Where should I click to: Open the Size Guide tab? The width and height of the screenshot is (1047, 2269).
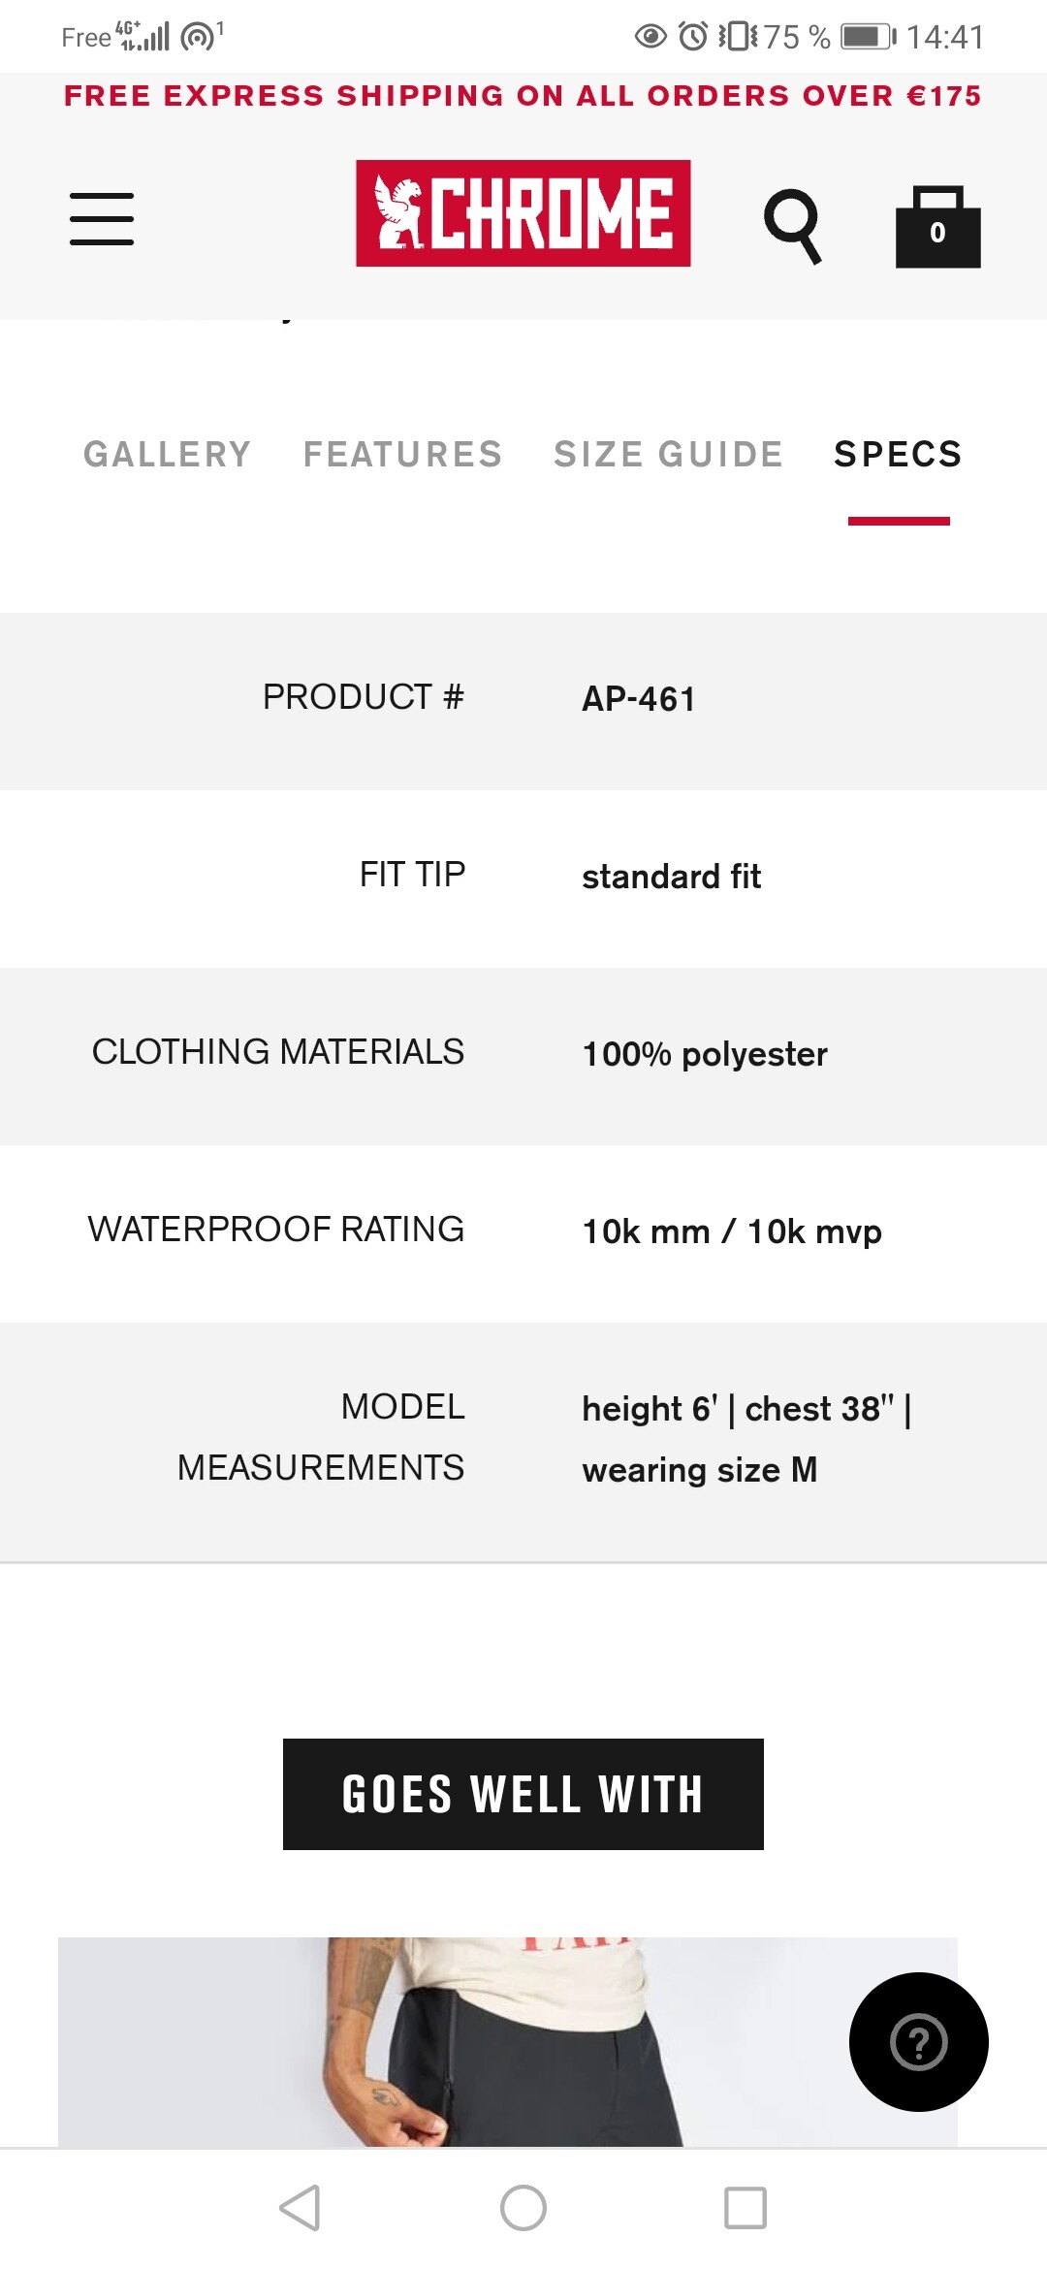click(x=668, y=454)
